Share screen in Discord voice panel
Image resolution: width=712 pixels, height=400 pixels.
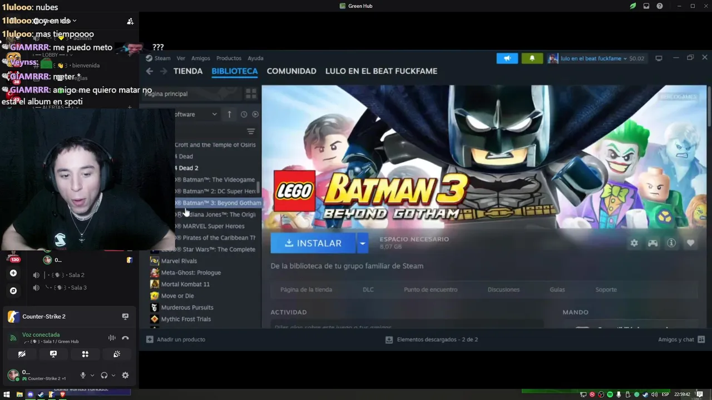[53, 354]
